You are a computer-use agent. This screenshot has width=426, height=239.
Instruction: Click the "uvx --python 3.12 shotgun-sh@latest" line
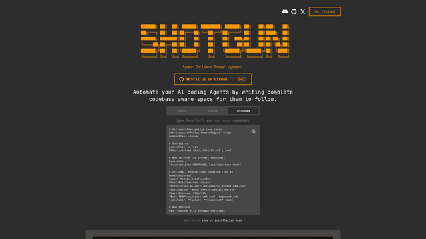[x=197, y=210]
